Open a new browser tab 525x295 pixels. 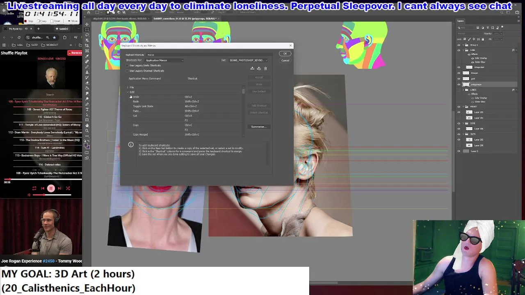click(39, 29)
